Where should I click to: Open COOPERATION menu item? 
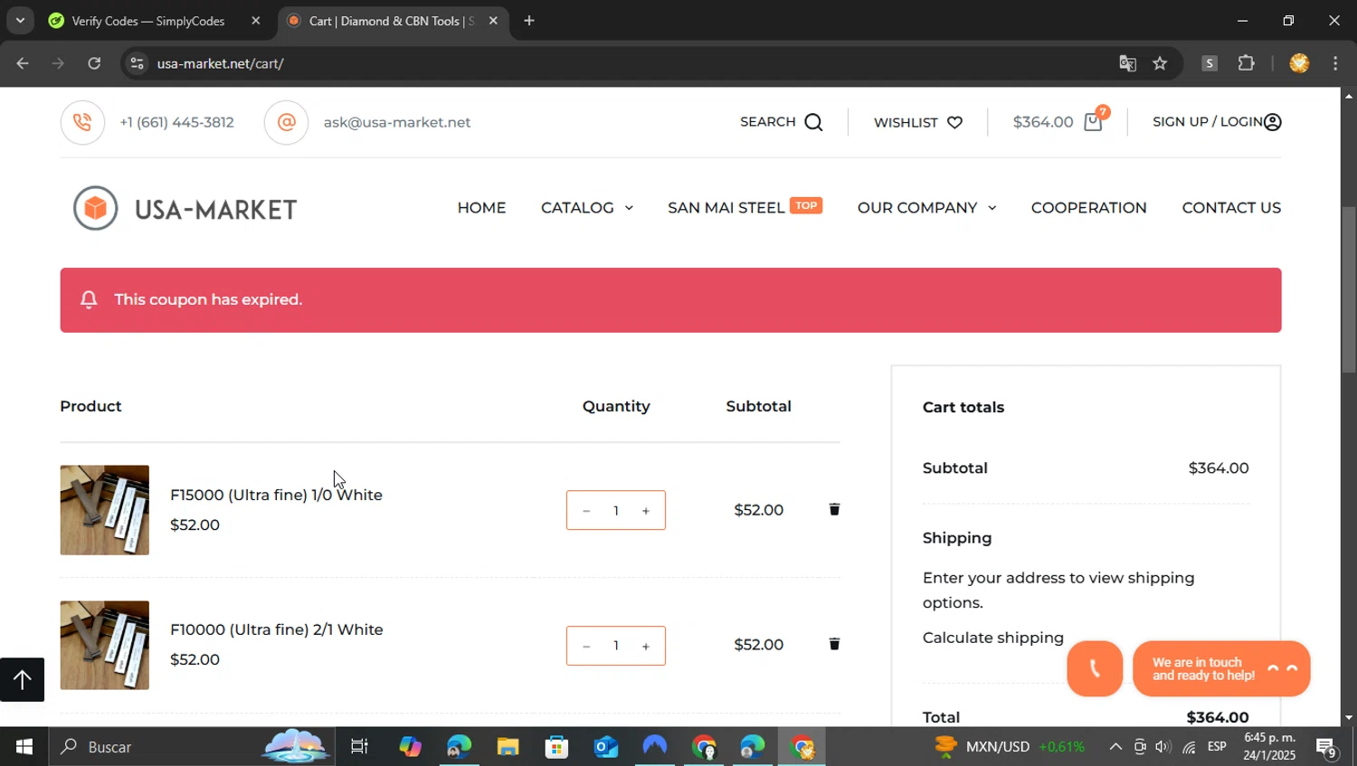point(1089,208)
